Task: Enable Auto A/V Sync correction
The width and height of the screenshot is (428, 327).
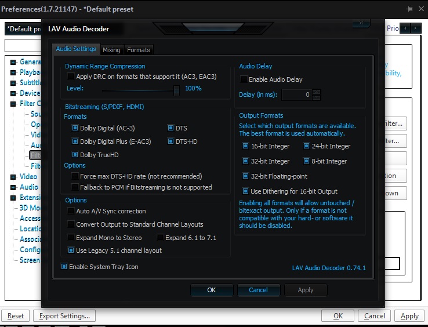Action: tap(71, 211)
